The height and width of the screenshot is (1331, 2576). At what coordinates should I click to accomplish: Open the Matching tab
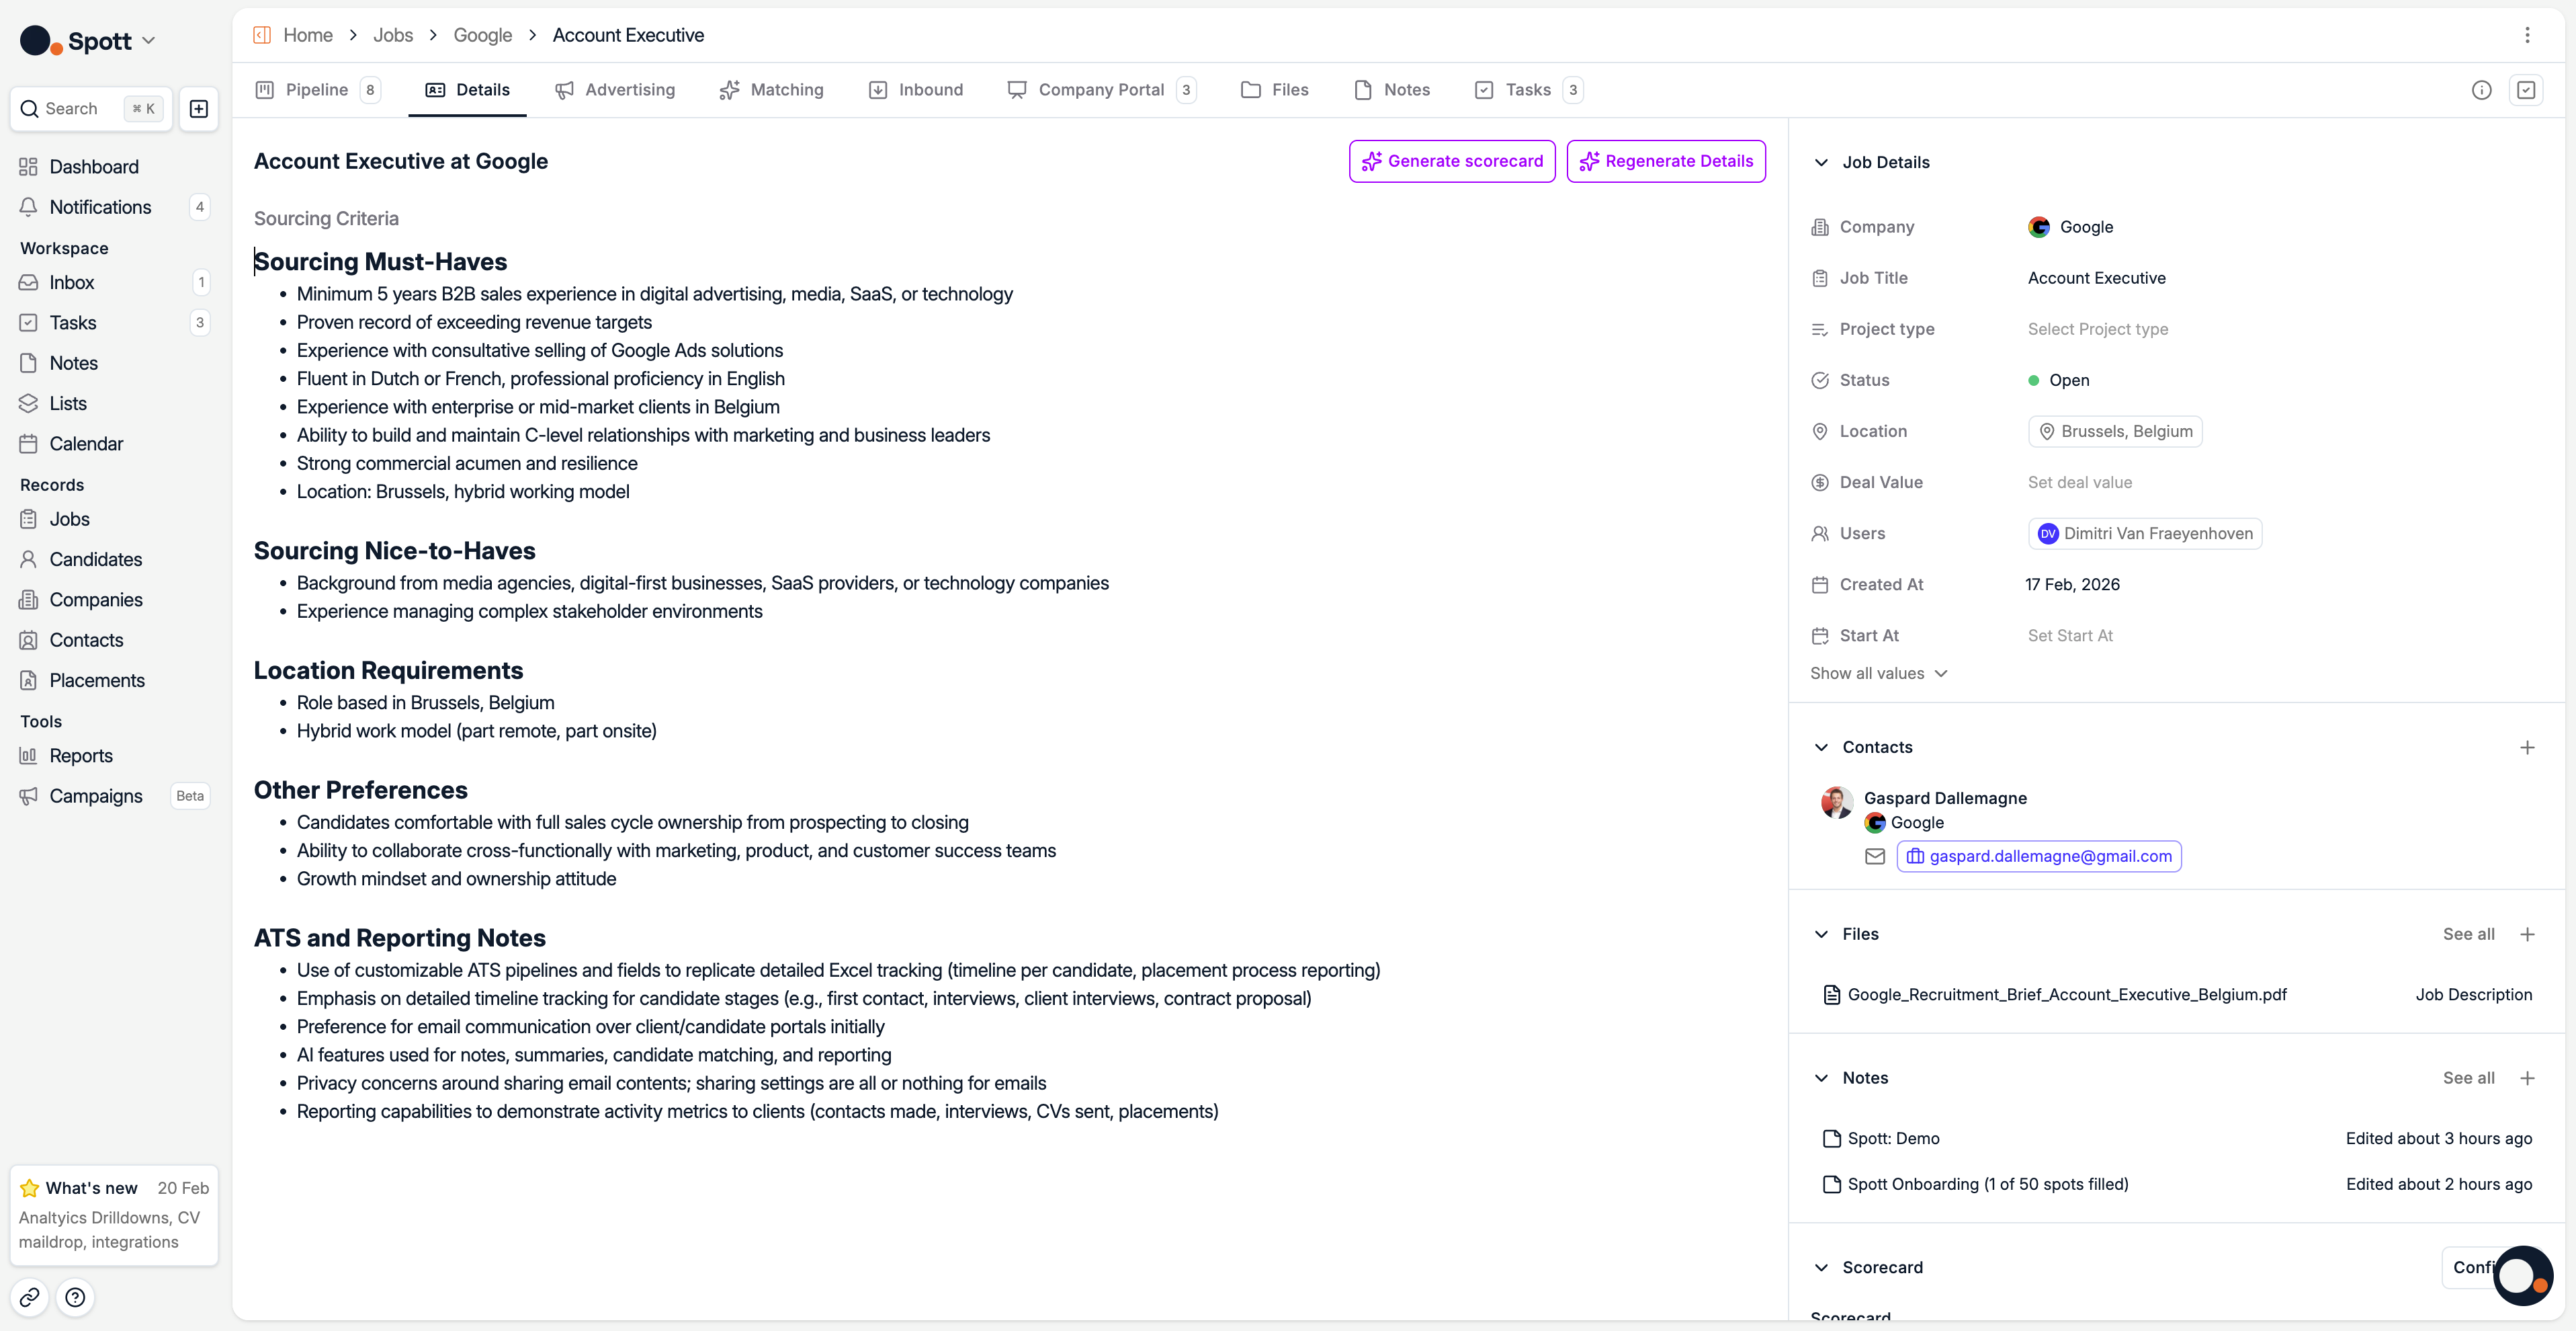tap(771, 90)
